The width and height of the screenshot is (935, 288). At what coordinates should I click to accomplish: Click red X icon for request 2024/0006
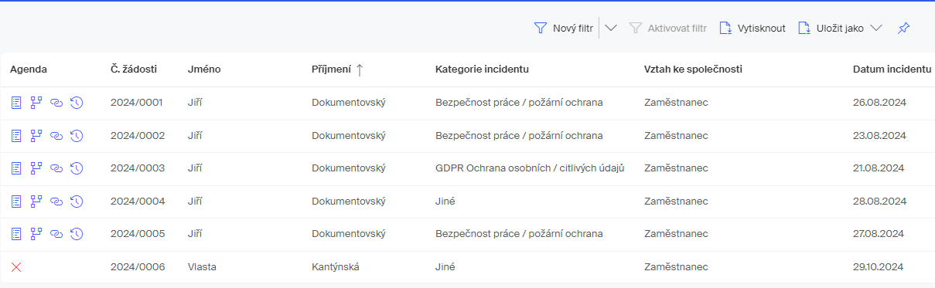[16, 267]
